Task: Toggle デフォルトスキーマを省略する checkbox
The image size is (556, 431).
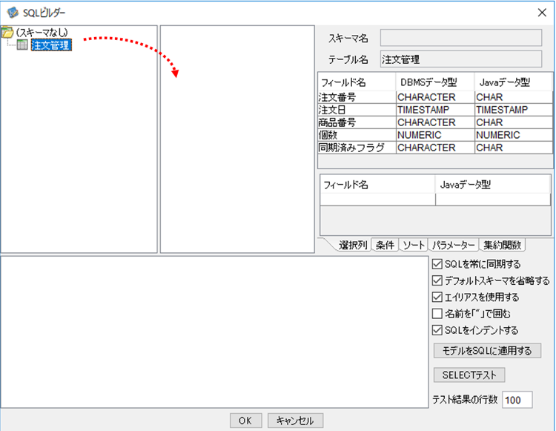Action: click(437, 280)
